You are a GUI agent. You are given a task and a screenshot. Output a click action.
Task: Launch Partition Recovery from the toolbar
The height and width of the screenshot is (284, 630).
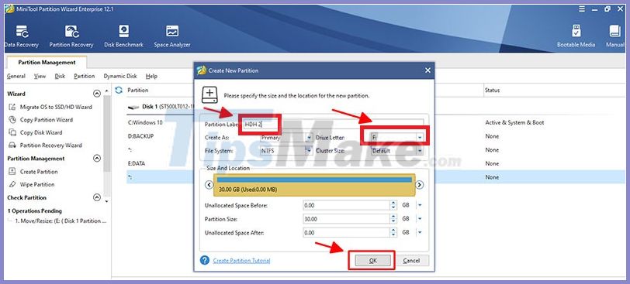pyautogui.click(x=71, y=36)
